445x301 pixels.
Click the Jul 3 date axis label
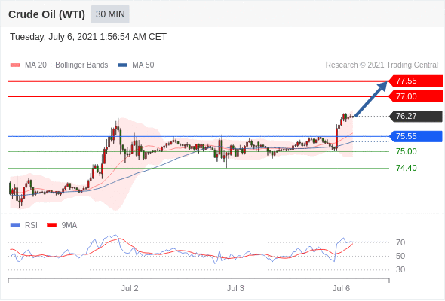point(235,288)
